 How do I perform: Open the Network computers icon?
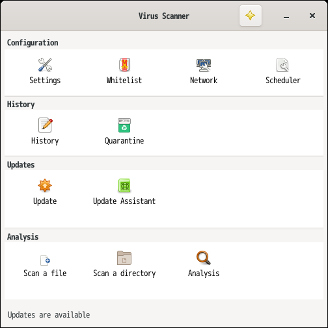(x=204, y=65)
